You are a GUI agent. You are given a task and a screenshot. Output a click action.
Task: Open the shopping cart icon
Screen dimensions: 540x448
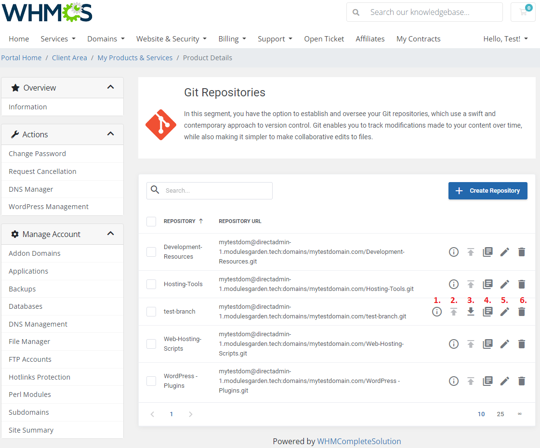point(523,12)
